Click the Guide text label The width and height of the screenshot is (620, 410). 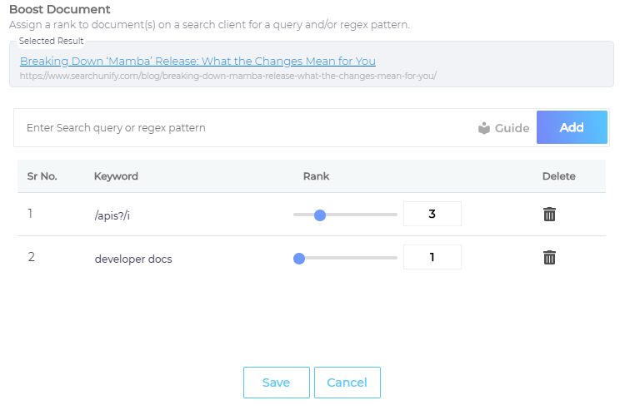click(x=512, y=128)
